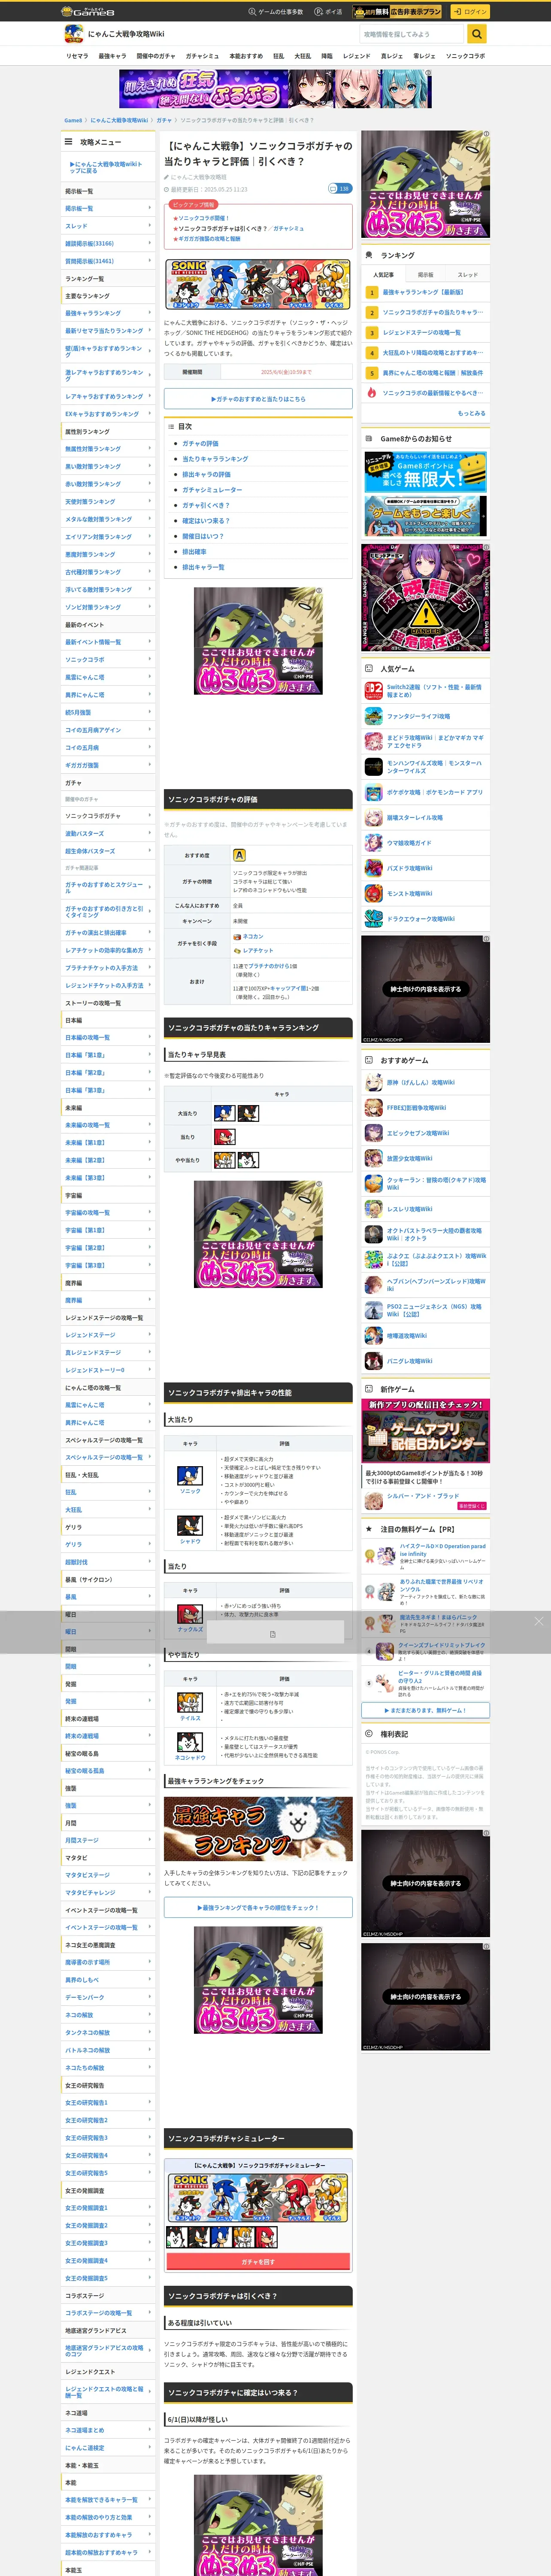Image resolution: width=551 pixels, height=2576 pixels.
Task: Click the ゲームの仕事多数 header link
Action: tap(276, 12)
